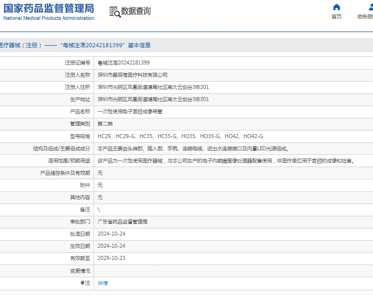The height and width of the screenshot is (295, 373).
Task: Select registration number value 粤械注准20242181399
Action: [123, 63]
